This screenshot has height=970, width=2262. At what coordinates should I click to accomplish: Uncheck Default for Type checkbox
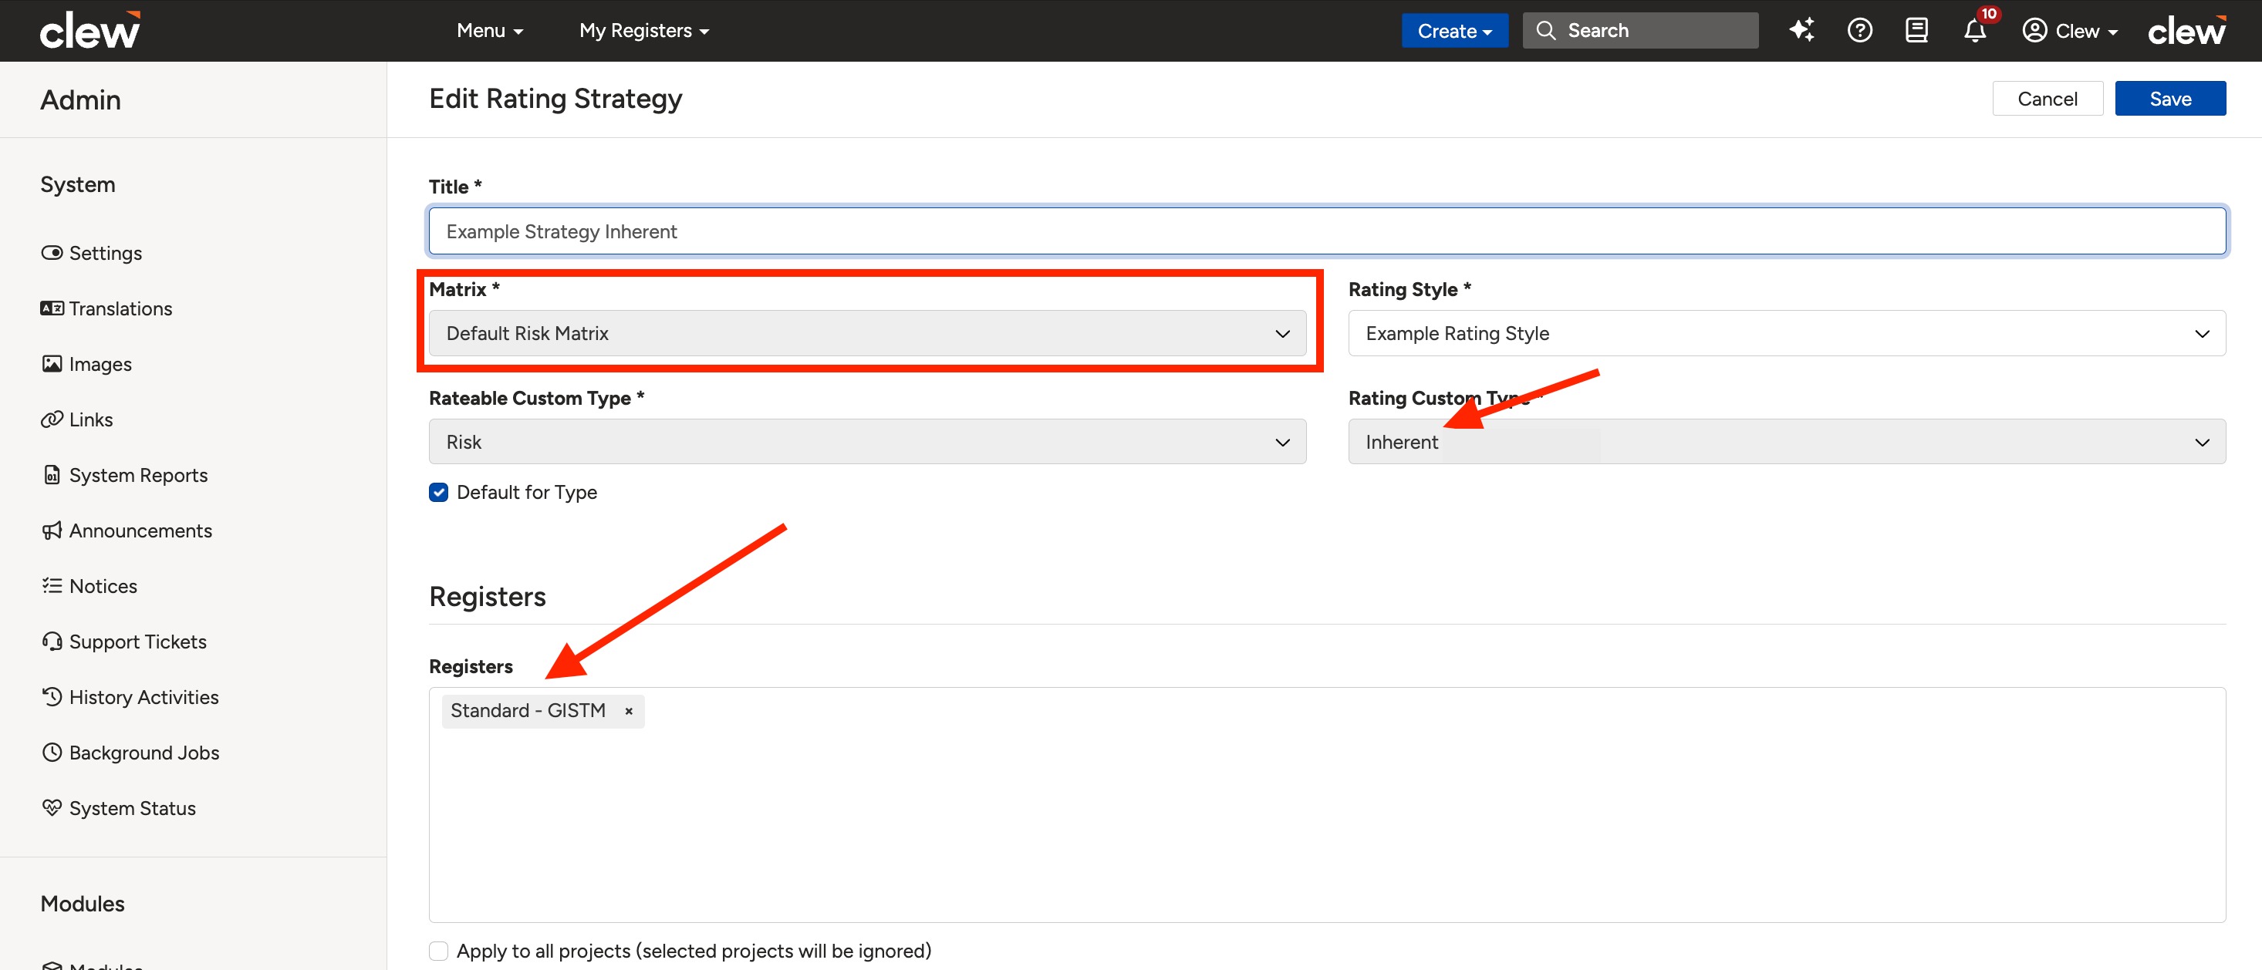pos(438,493)
